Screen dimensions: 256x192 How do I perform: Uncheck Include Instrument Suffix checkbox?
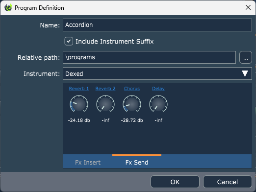click(69, 41)
